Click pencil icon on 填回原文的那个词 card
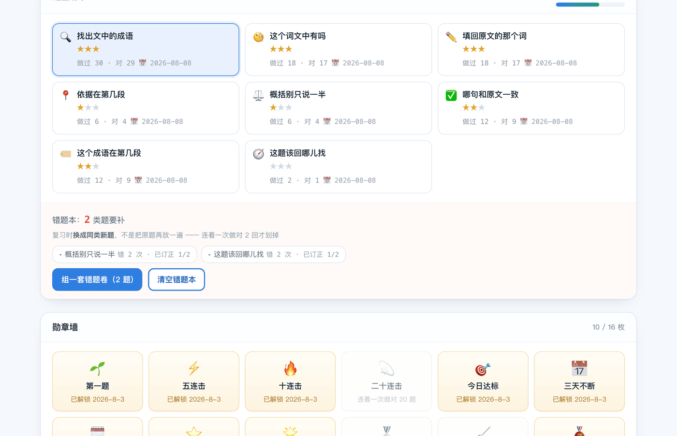The width and height of the screenshot is (677, 436). [x=451, y=37]
